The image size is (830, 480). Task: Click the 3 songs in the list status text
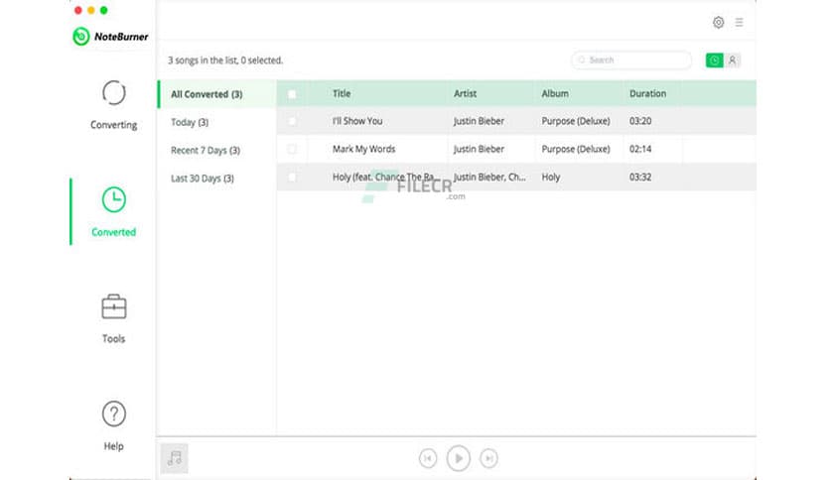tap(225, 60)
